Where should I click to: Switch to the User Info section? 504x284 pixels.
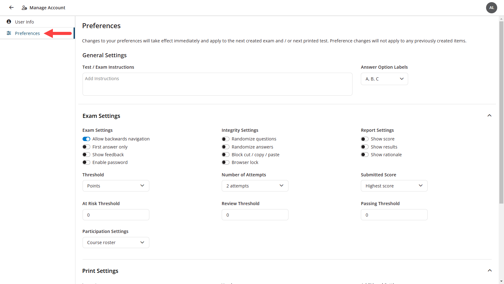click(x=24, y=22)
